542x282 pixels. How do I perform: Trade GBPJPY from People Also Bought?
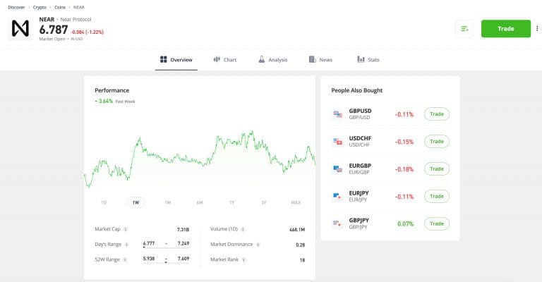(x=437, y=223)
